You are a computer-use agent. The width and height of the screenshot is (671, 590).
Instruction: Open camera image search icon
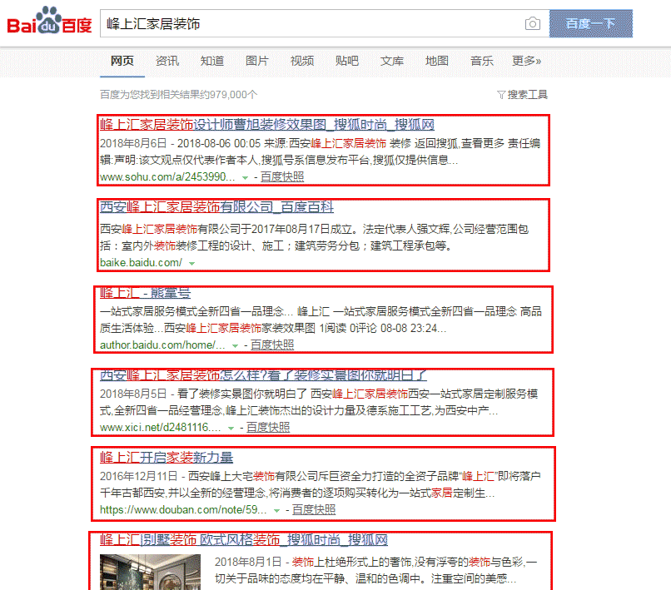532,23
